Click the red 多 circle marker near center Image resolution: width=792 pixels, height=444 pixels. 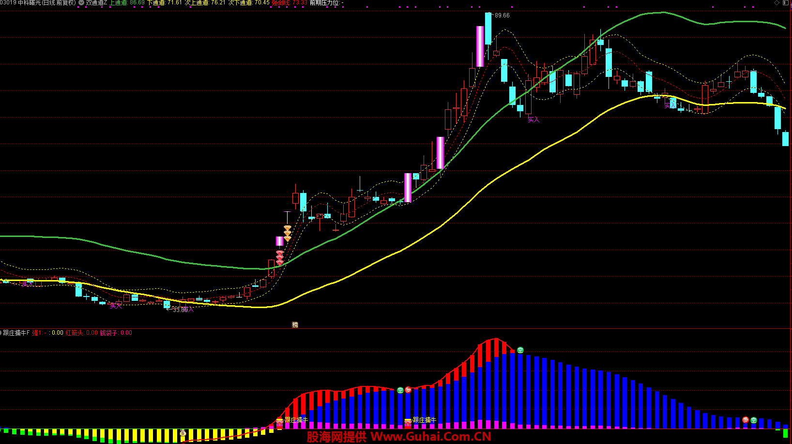408,390
